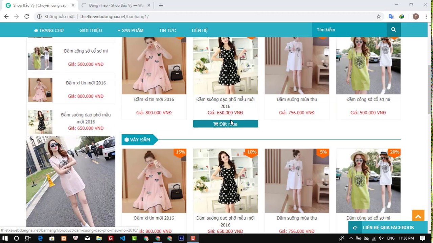433x243 pixels.
Task: Open sidebar link Đầm xì tin mới 2016
Action: pyautogui.click(x=86, y=83)
